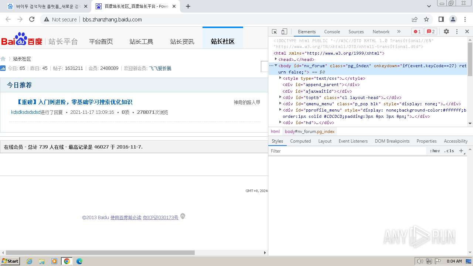The image size is (473, 266).
Task: Open the Sources tab
Action: tap(356, 32)
